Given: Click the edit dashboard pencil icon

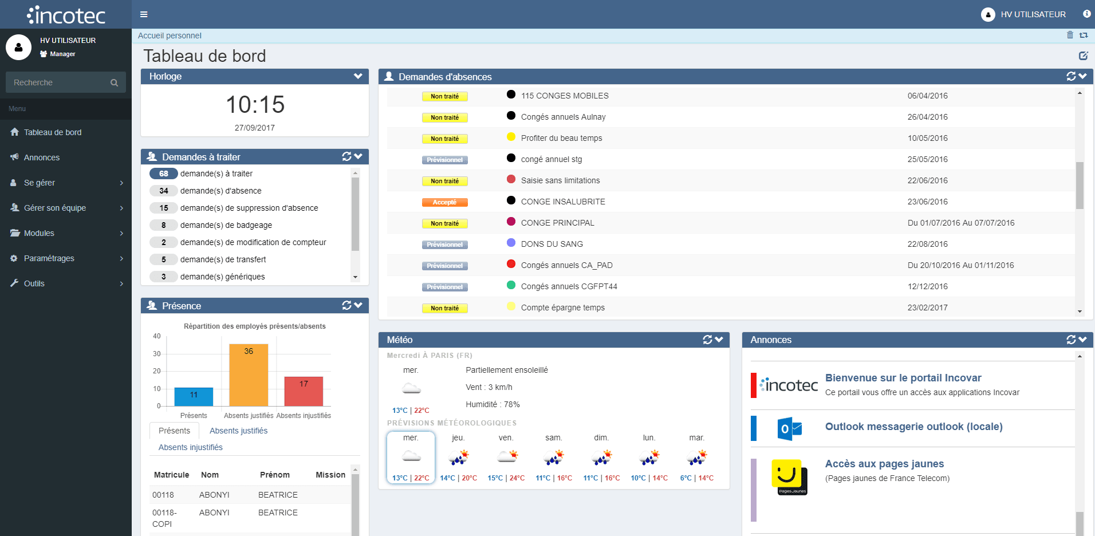Looking at the screenshot, I should [x=1083, y=56].
